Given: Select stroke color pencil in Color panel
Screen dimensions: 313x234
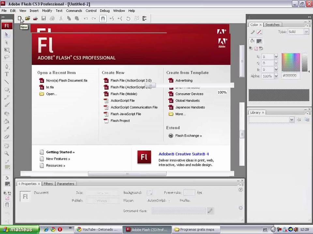Looking at the screenshot, I should pos(253,32).
